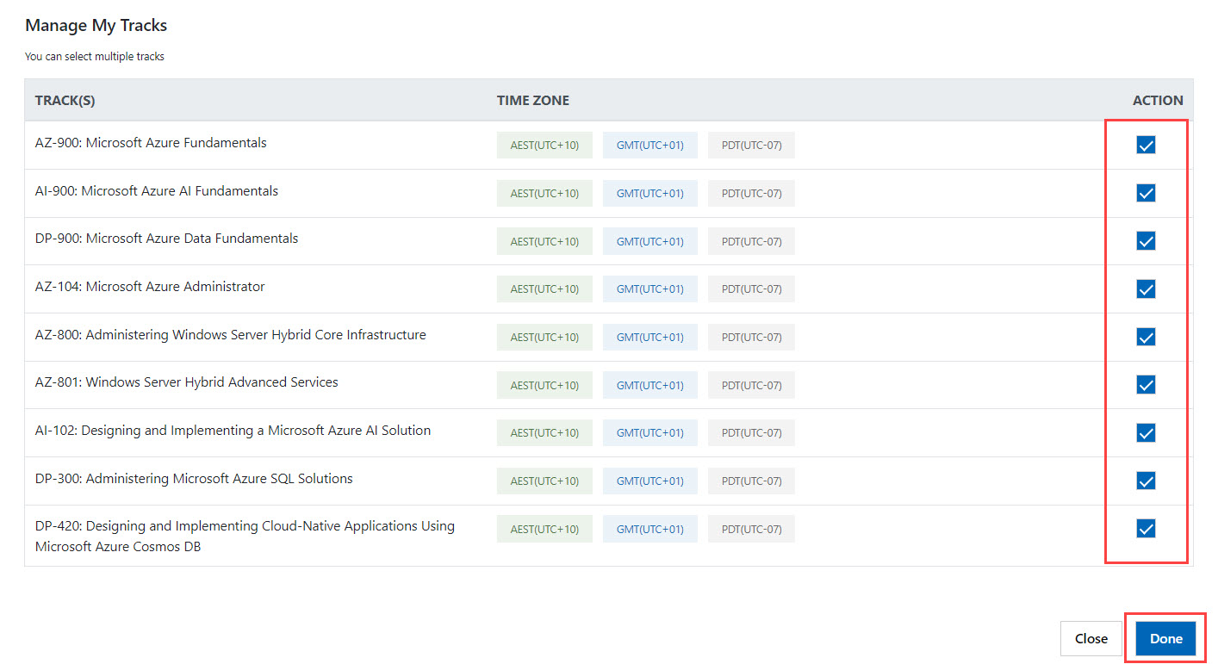This screenshot has height=664, width=1218.
Task: Select GMT(UTC+01) for the AZ-800 track
Action: (650, 337)
